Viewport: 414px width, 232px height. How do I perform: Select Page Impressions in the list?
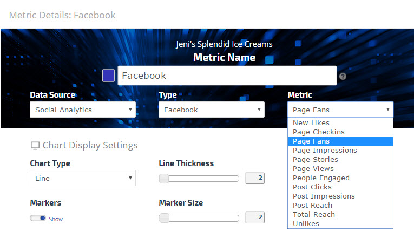pyautogui.click(x=325, y=151)
